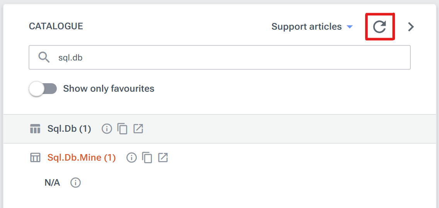Screen dimensions: 439x208
Task: Select the Sql.Db (1) row
Action: coord(69,129)
